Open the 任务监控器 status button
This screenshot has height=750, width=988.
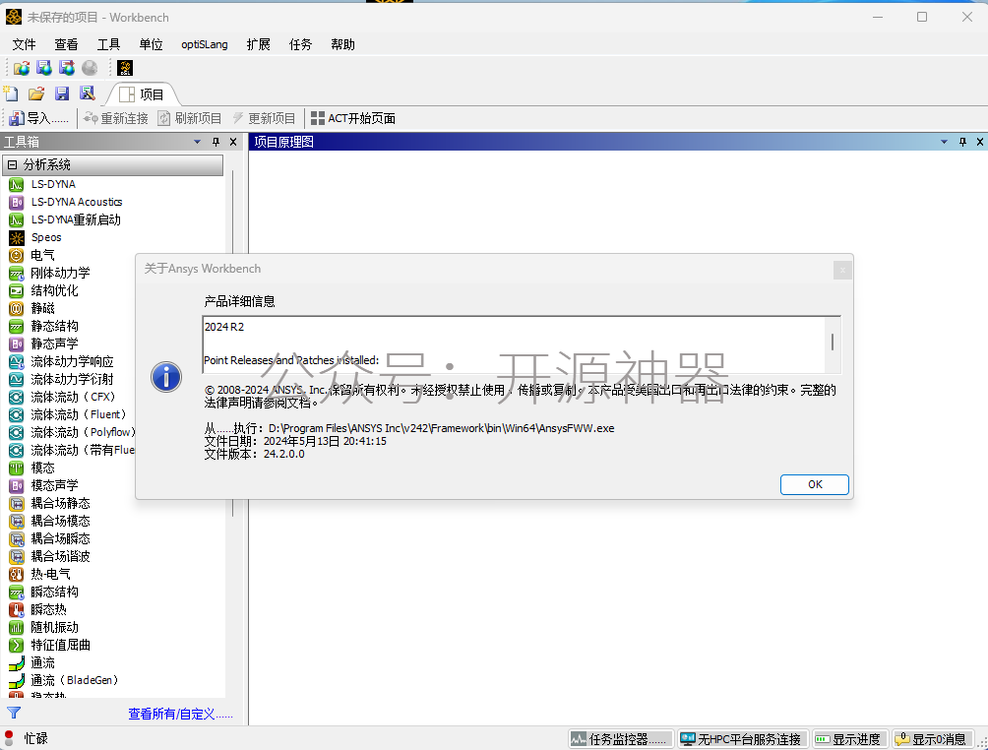pyautogui.click(x=621, y=738)
